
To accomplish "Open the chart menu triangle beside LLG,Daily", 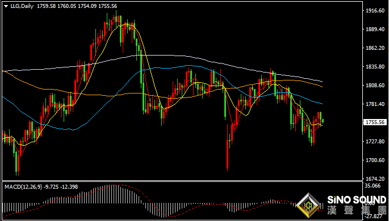I will coord(6,6).
